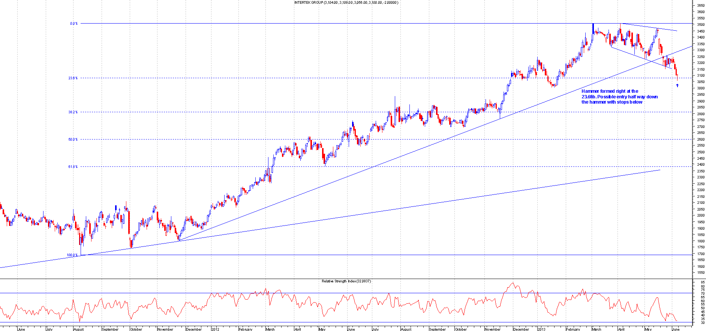Click the 2012 label on the time axis
Viewport: 706px width, 331px height.
[215, 329]
